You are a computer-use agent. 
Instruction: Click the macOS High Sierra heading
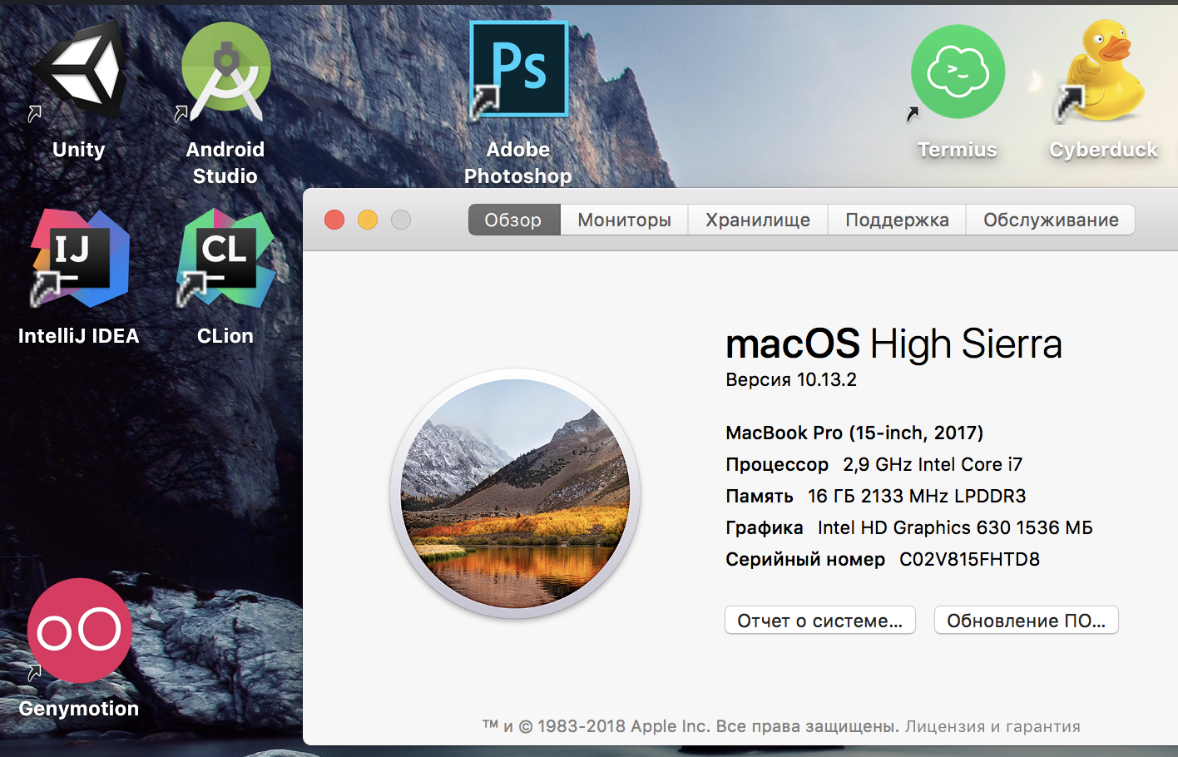point(894,344)
